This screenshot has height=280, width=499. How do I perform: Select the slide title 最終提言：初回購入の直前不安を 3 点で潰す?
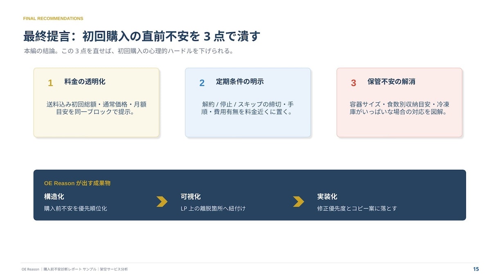(x=142, y=36)
